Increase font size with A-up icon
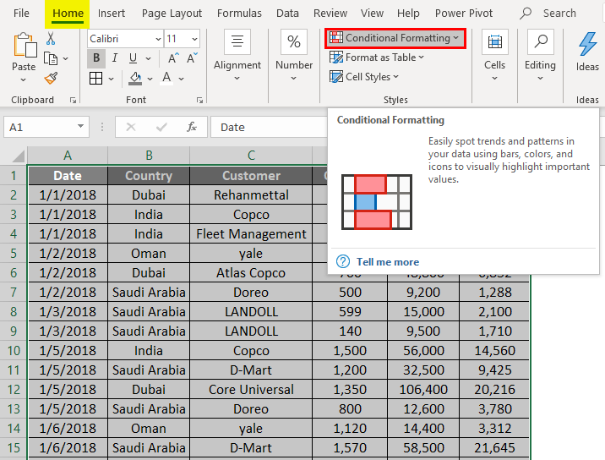605x460 pixels. [x=173, y=58]
